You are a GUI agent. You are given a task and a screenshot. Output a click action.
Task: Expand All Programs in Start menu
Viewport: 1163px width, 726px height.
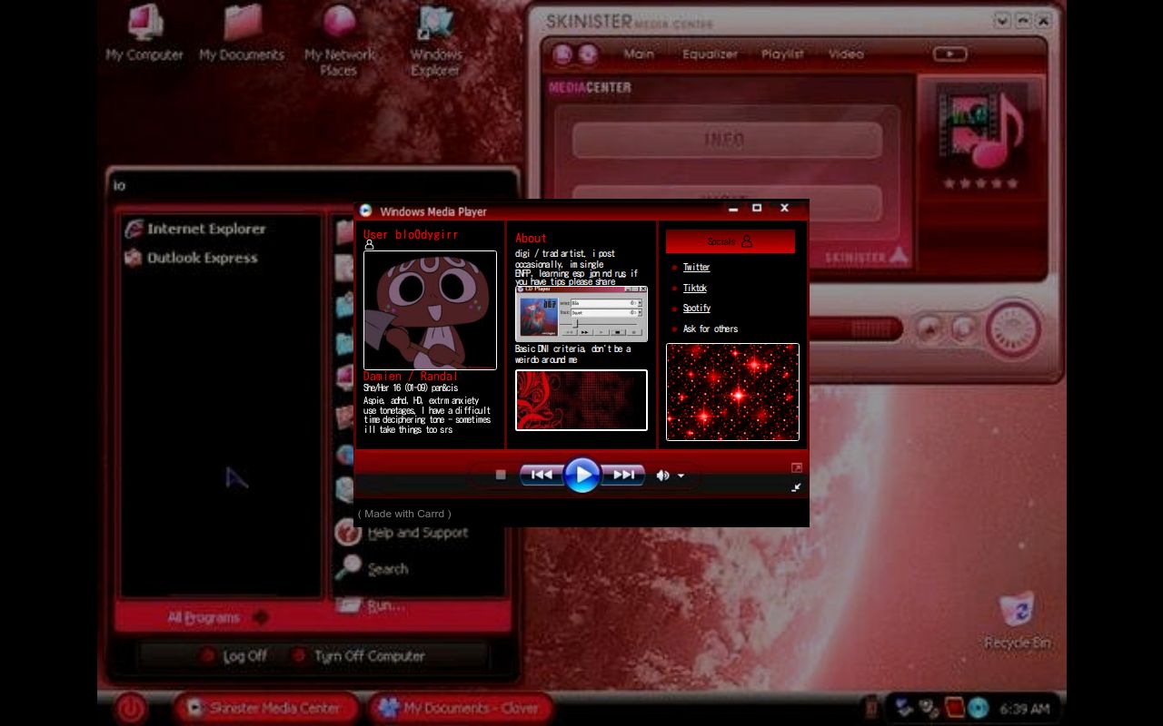218,617
